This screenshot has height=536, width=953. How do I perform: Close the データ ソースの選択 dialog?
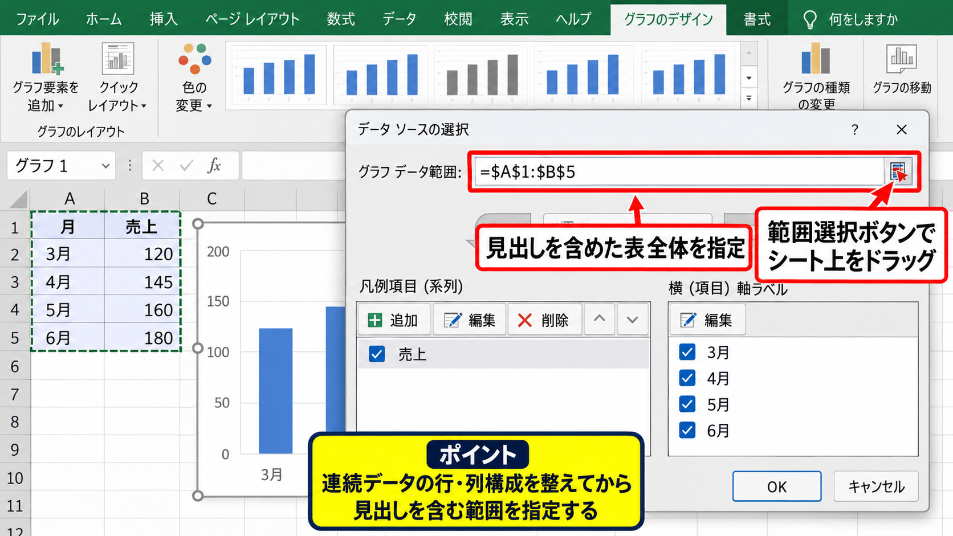(x=901, y=130)
